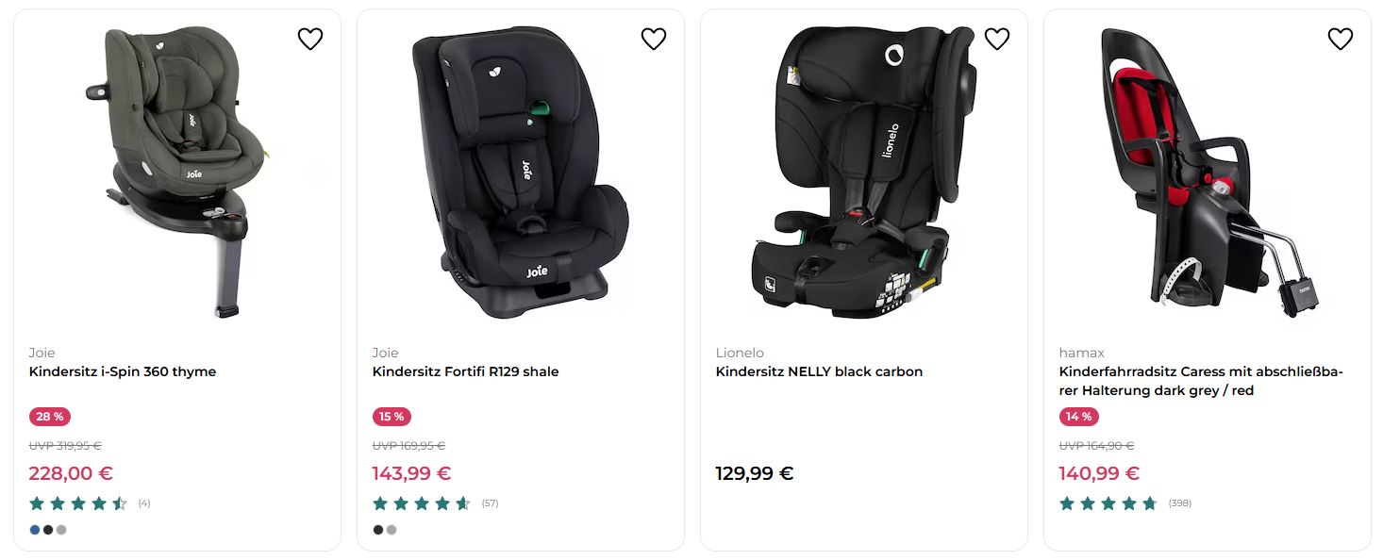The height and width of the screenshot is (560, 1383).
Task: Choose black color option for i-Spin 360
Action: pyautogui.click(x=48, y=530)
